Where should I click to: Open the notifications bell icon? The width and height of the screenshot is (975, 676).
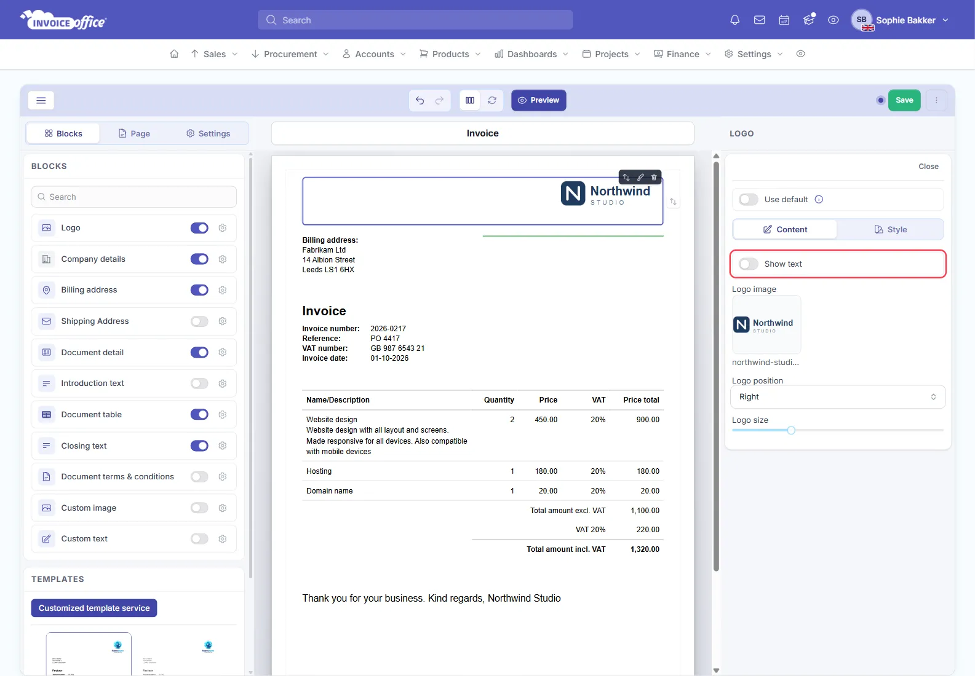[x=734, y=20]
